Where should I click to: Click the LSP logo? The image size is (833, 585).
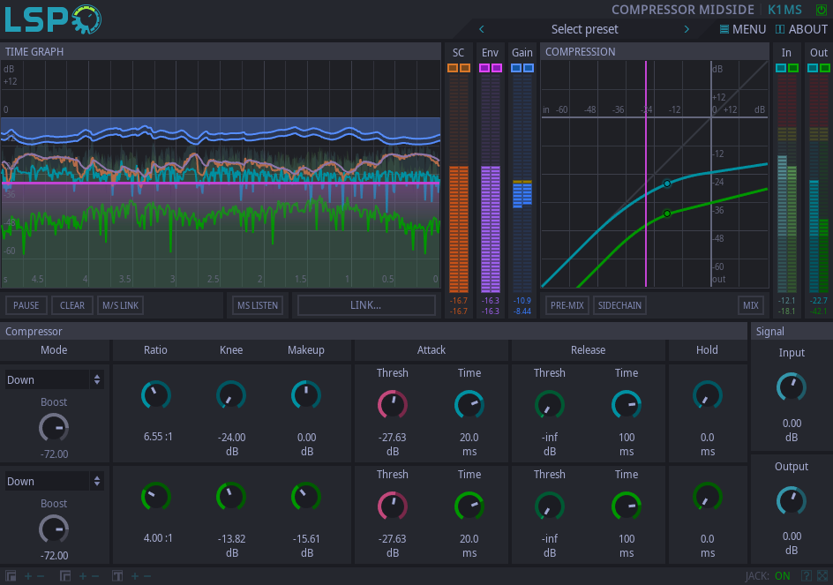[51, 20]
